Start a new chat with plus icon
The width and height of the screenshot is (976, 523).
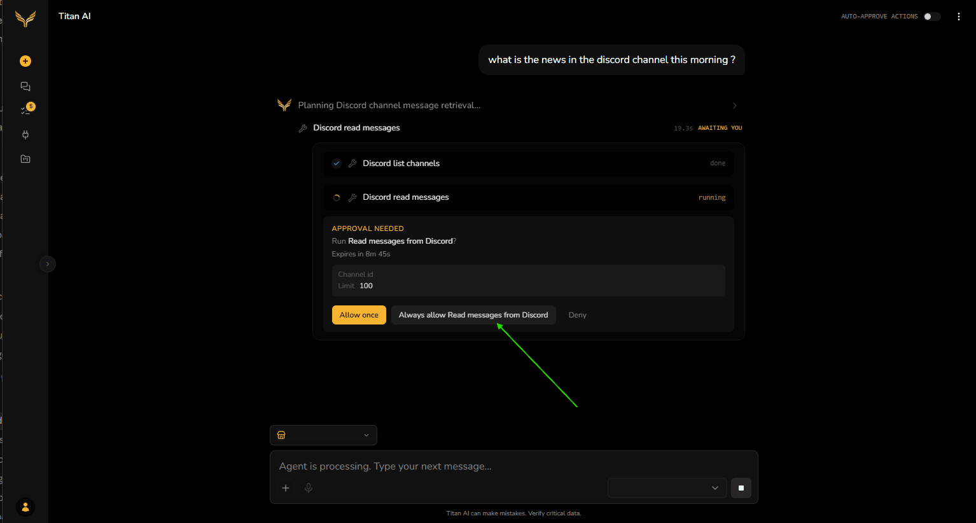pyautogui.click(x=25, y=61)
